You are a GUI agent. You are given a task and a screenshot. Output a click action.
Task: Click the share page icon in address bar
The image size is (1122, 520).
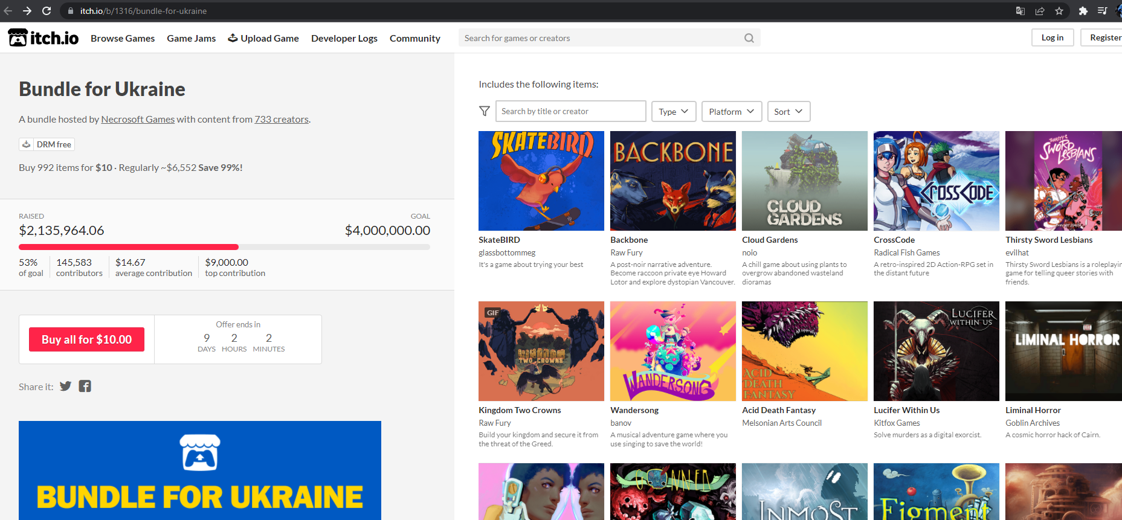[1040, 11]
